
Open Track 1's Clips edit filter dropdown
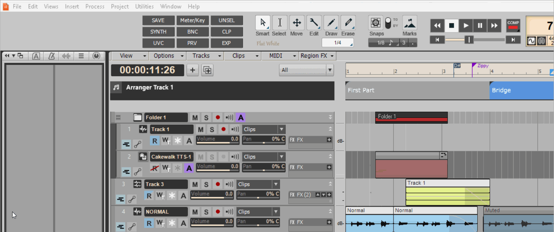coord(264,129)
